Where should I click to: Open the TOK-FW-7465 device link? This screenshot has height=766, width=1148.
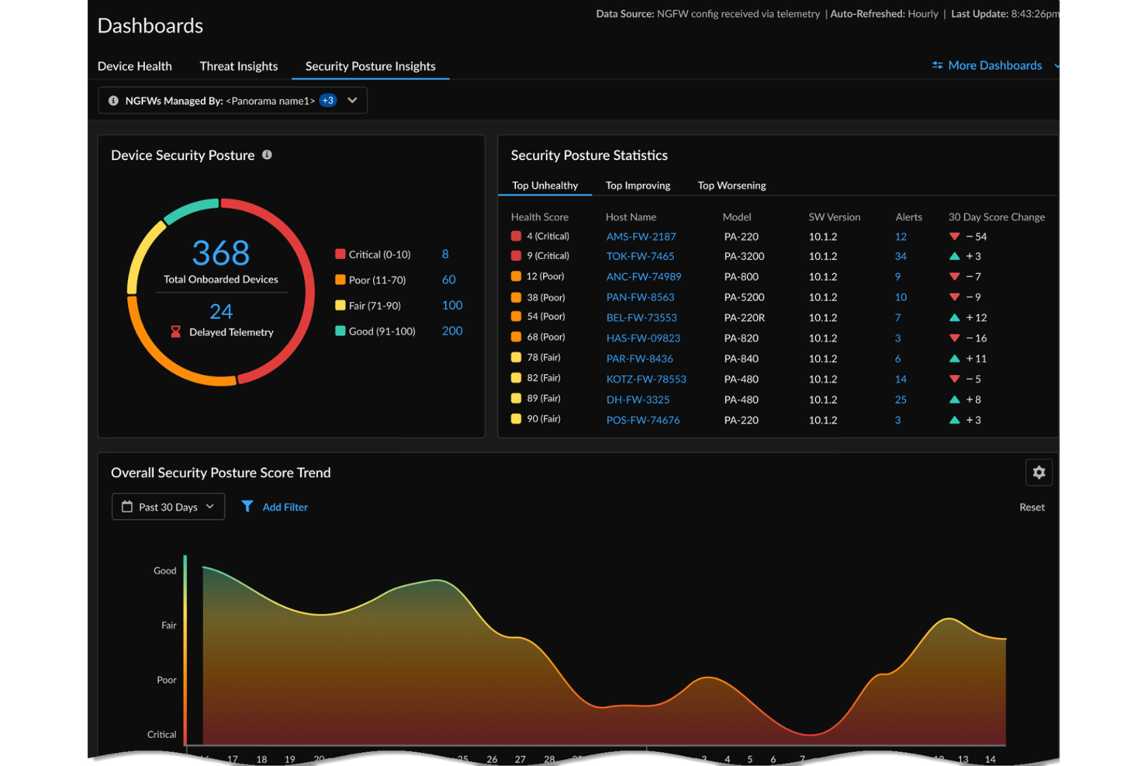[640, 256]
